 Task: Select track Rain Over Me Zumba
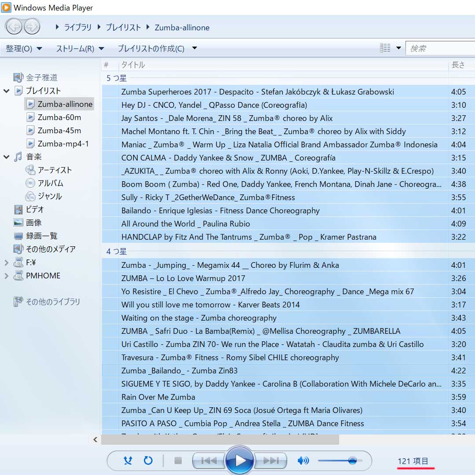tap(289, 397)
